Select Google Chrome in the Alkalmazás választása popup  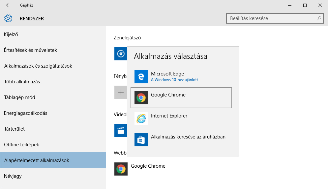pyautogui.click(x=181, y=98)
